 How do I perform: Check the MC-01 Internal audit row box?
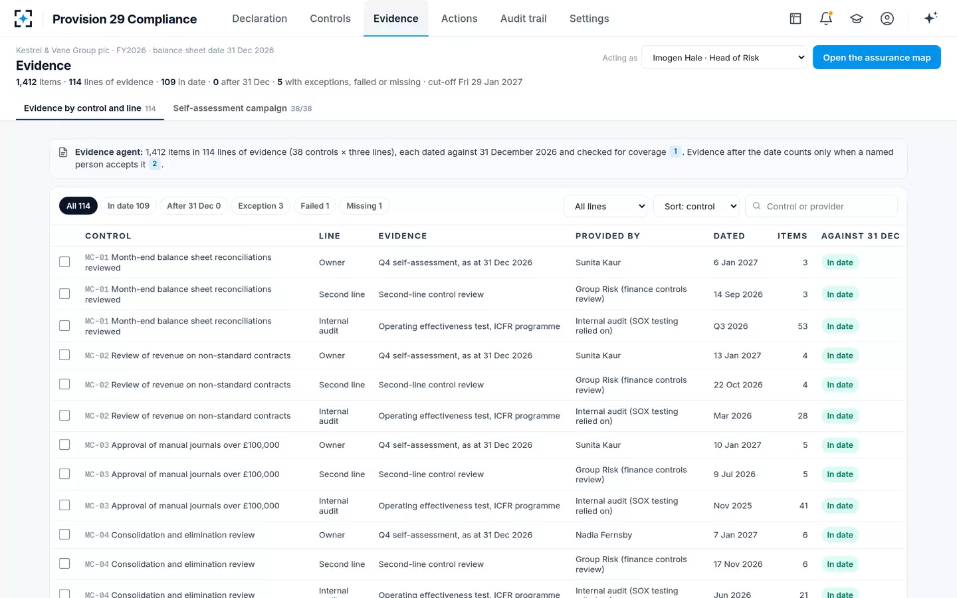tap(64, 326)
